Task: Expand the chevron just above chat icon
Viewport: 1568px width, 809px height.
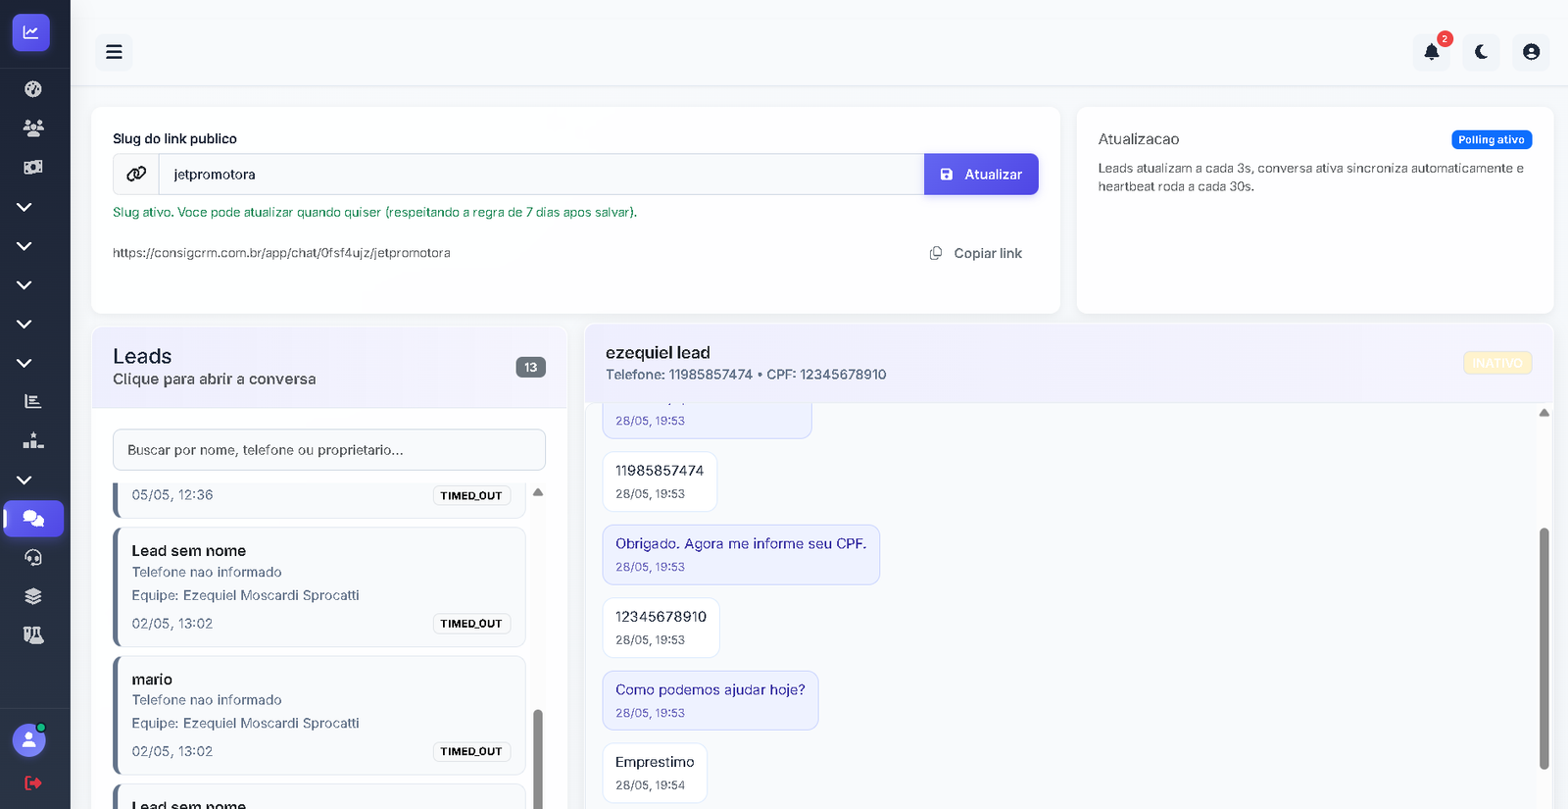Action: [24, 480]
